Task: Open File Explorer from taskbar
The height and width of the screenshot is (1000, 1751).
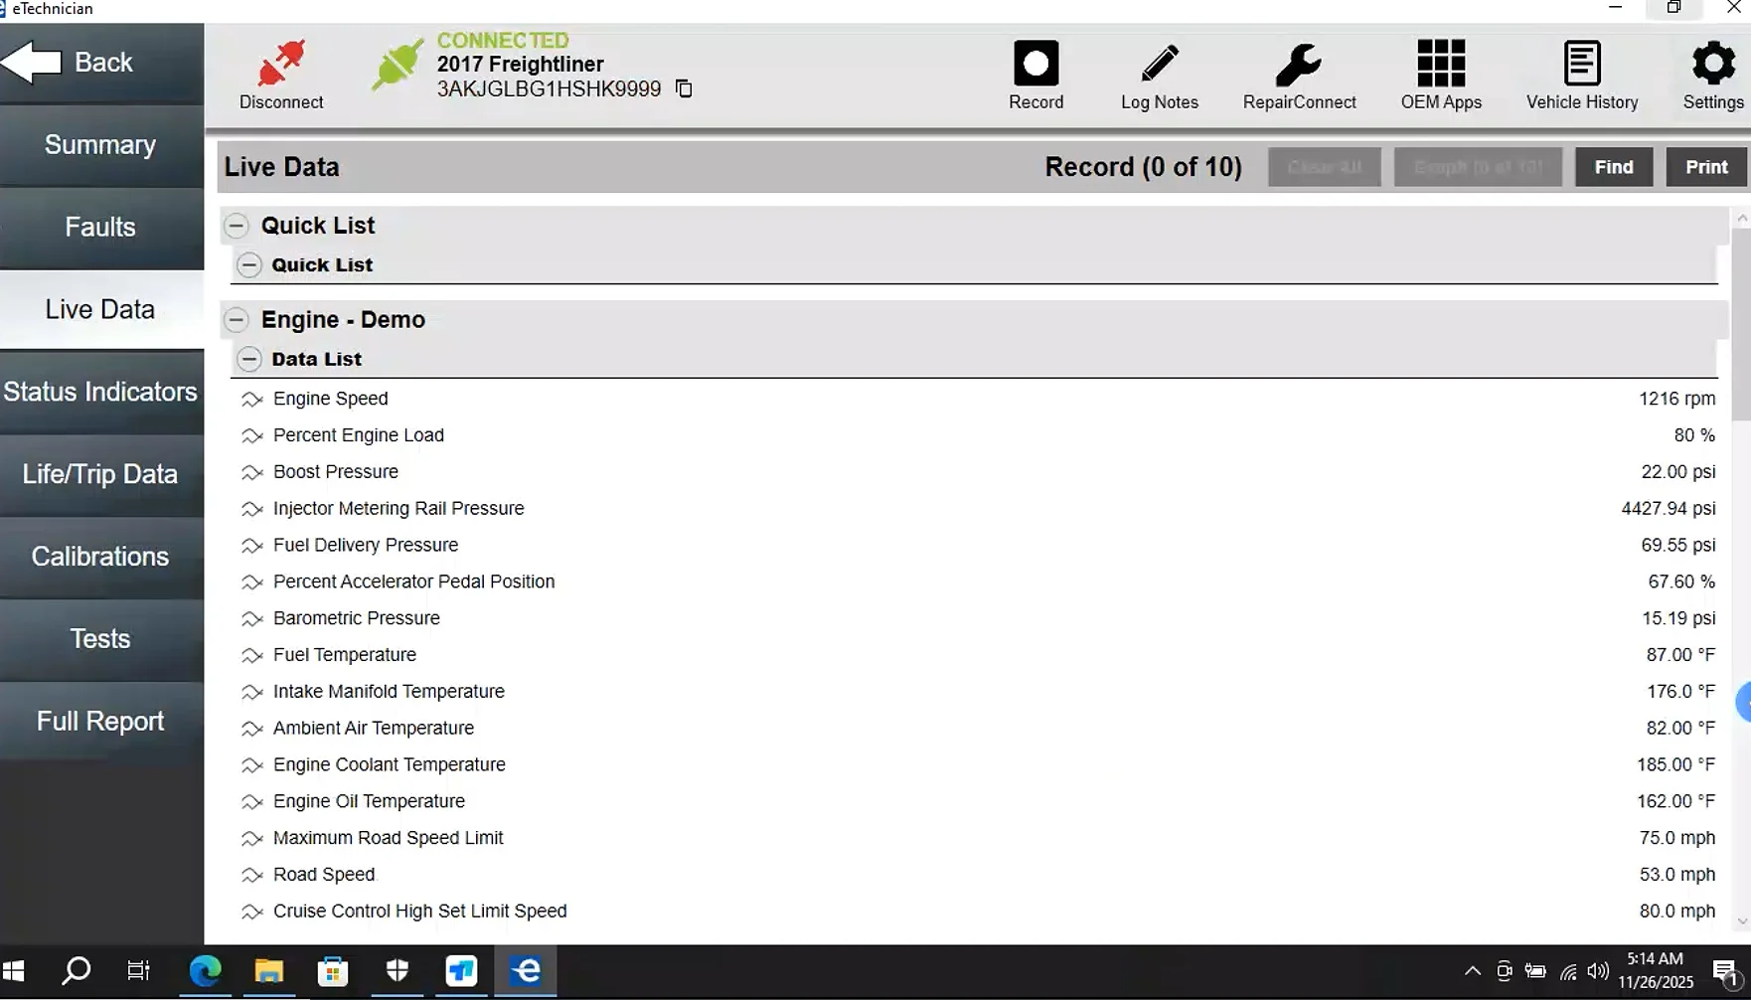Action: [268, 971]
